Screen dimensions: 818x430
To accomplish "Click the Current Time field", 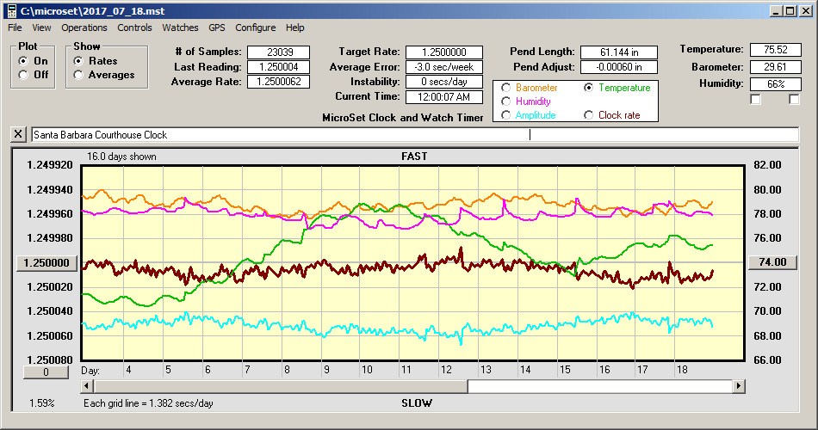I will coord(444,96).
